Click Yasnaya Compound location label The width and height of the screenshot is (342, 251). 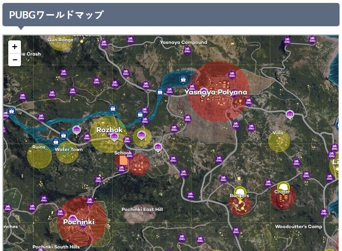[184, 42]
